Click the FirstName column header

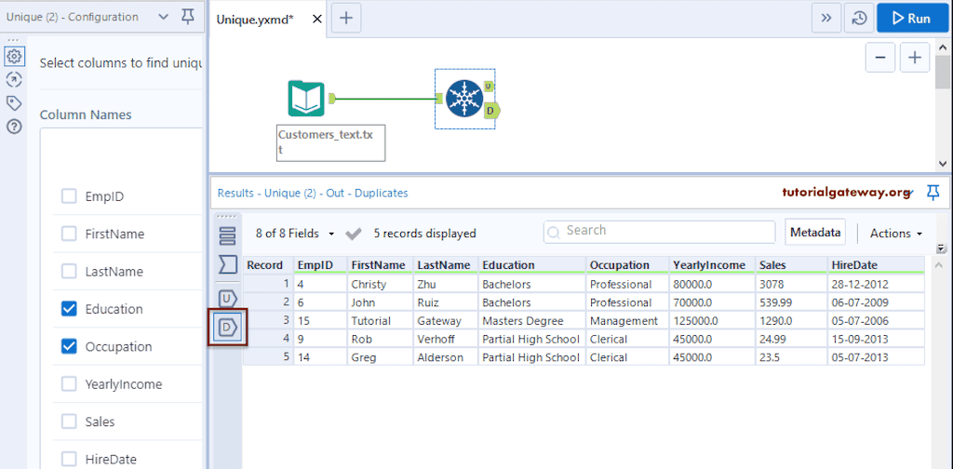pyautogui.click(x=380, y=265)
